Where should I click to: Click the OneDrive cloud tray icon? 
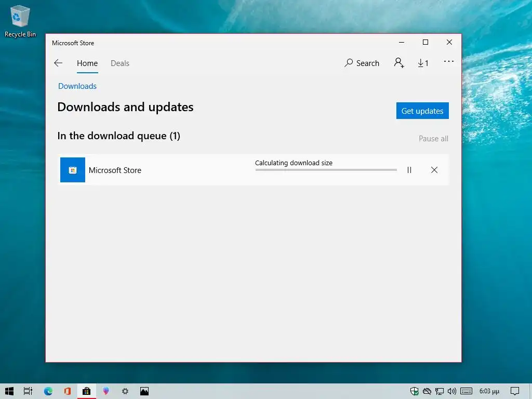click(x=427, y=391)
